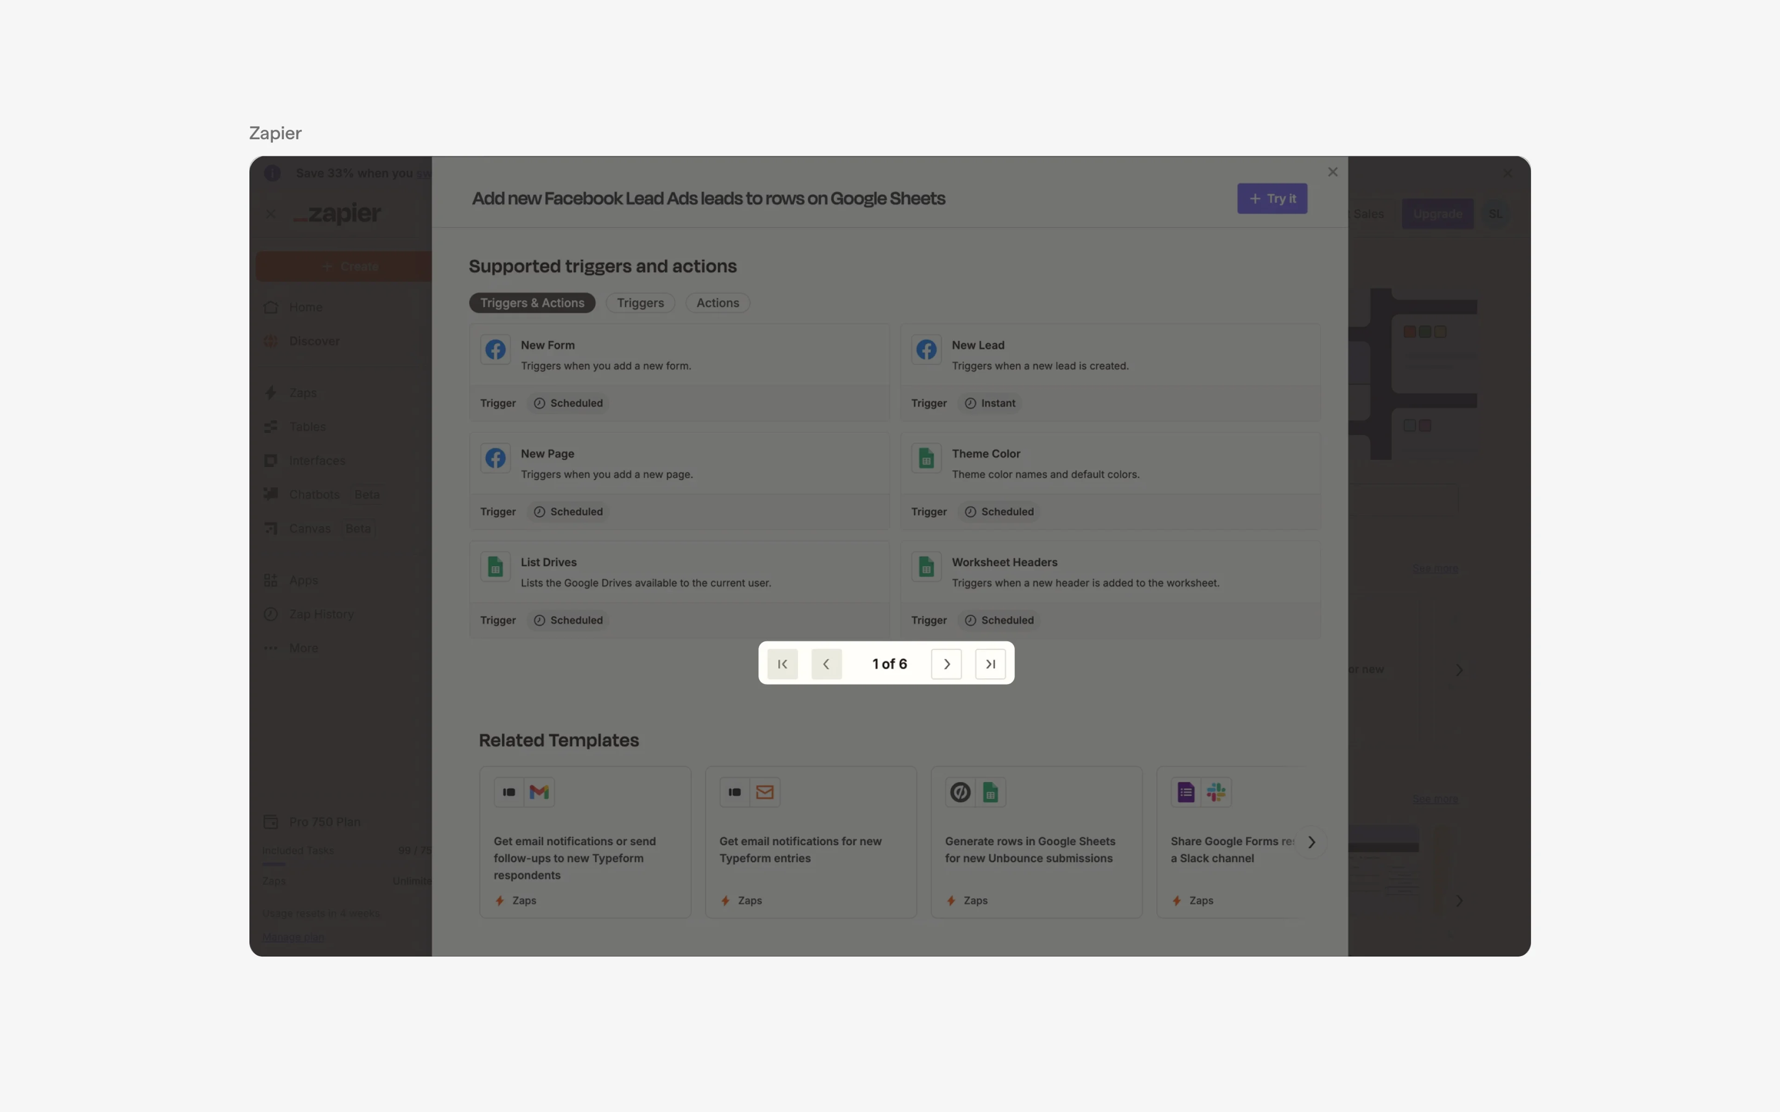
Task: Click the Interfaces sidebar icon
Action: click(x=271, y=461)
